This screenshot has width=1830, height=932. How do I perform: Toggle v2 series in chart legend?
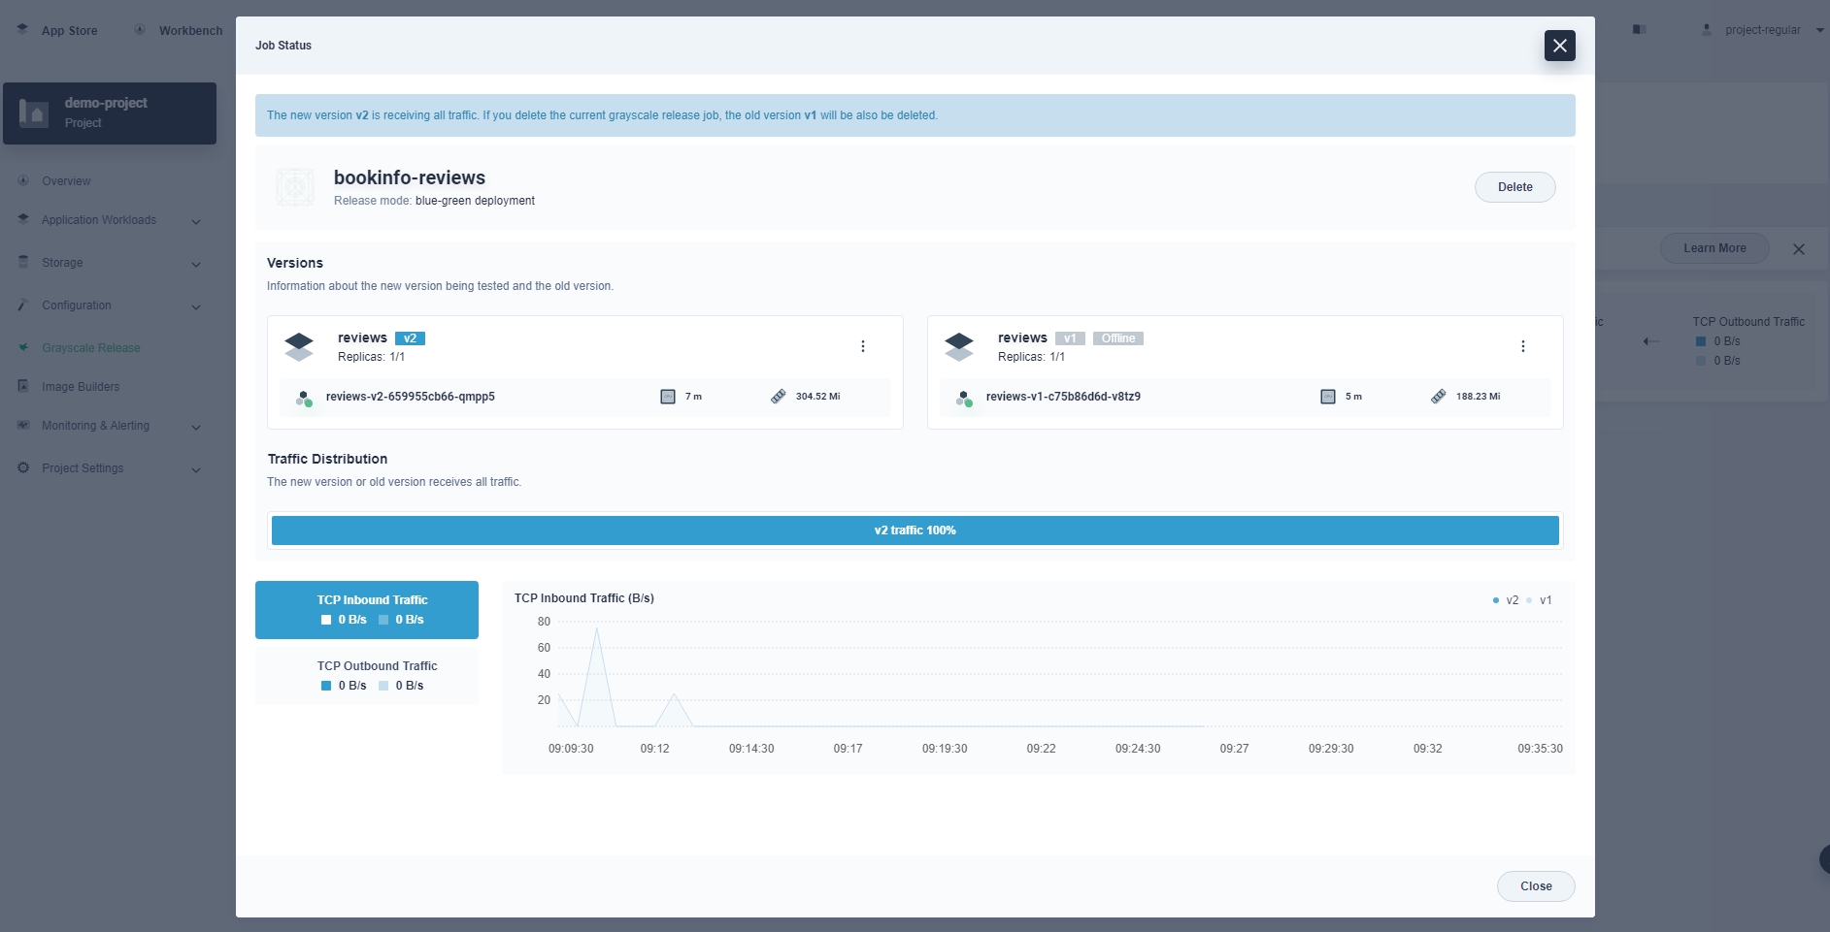pos(1506,600)
